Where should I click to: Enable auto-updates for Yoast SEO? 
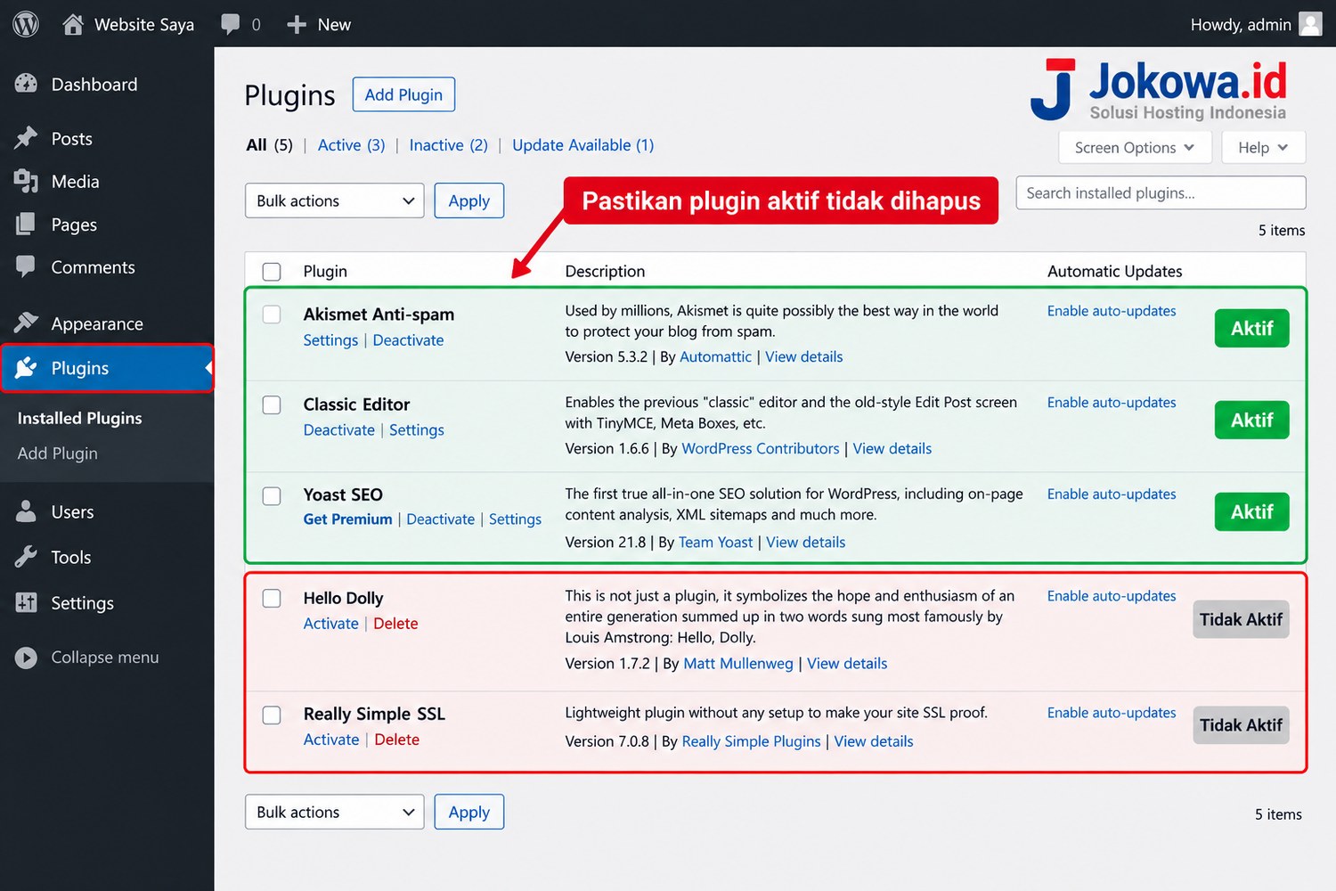(x=1112, y=495)
